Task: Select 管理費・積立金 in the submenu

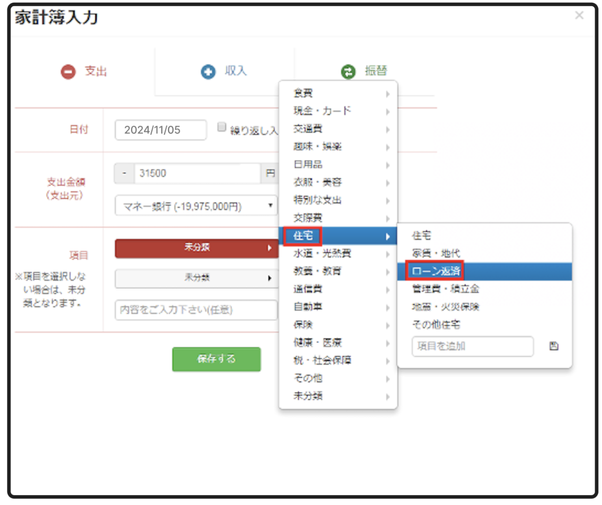Action: tap(485, 289)
